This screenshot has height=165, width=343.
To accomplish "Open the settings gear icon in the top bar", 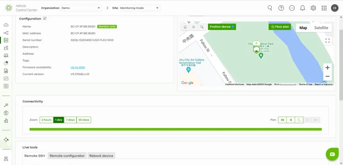I will coord(313,8).
